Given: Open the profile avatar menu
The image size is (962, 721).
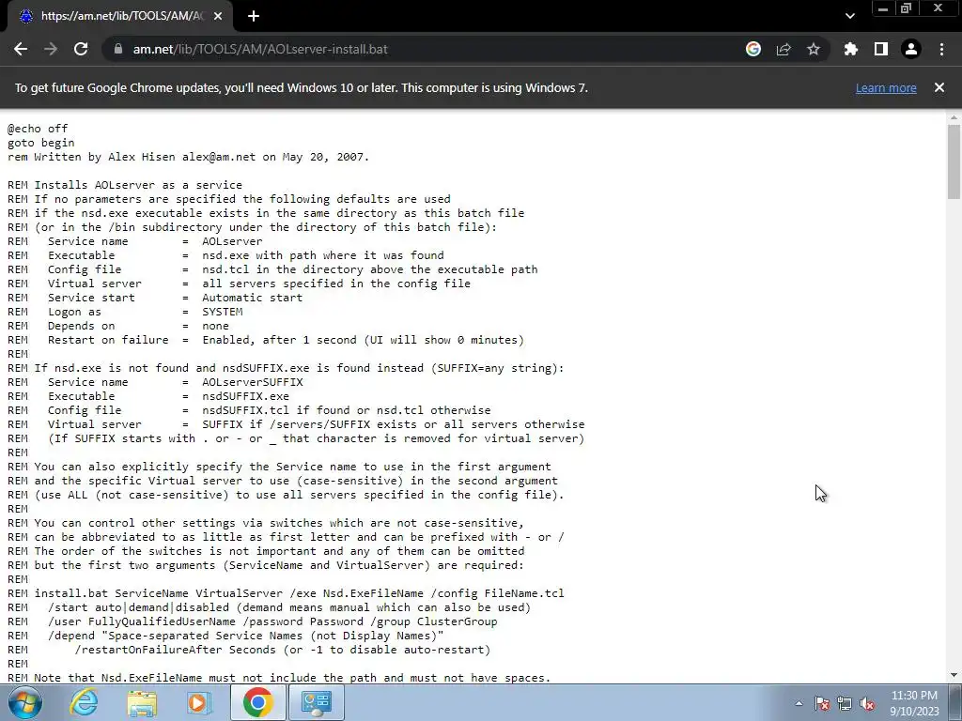Looking at the screenshot, I should coord(911,49).
